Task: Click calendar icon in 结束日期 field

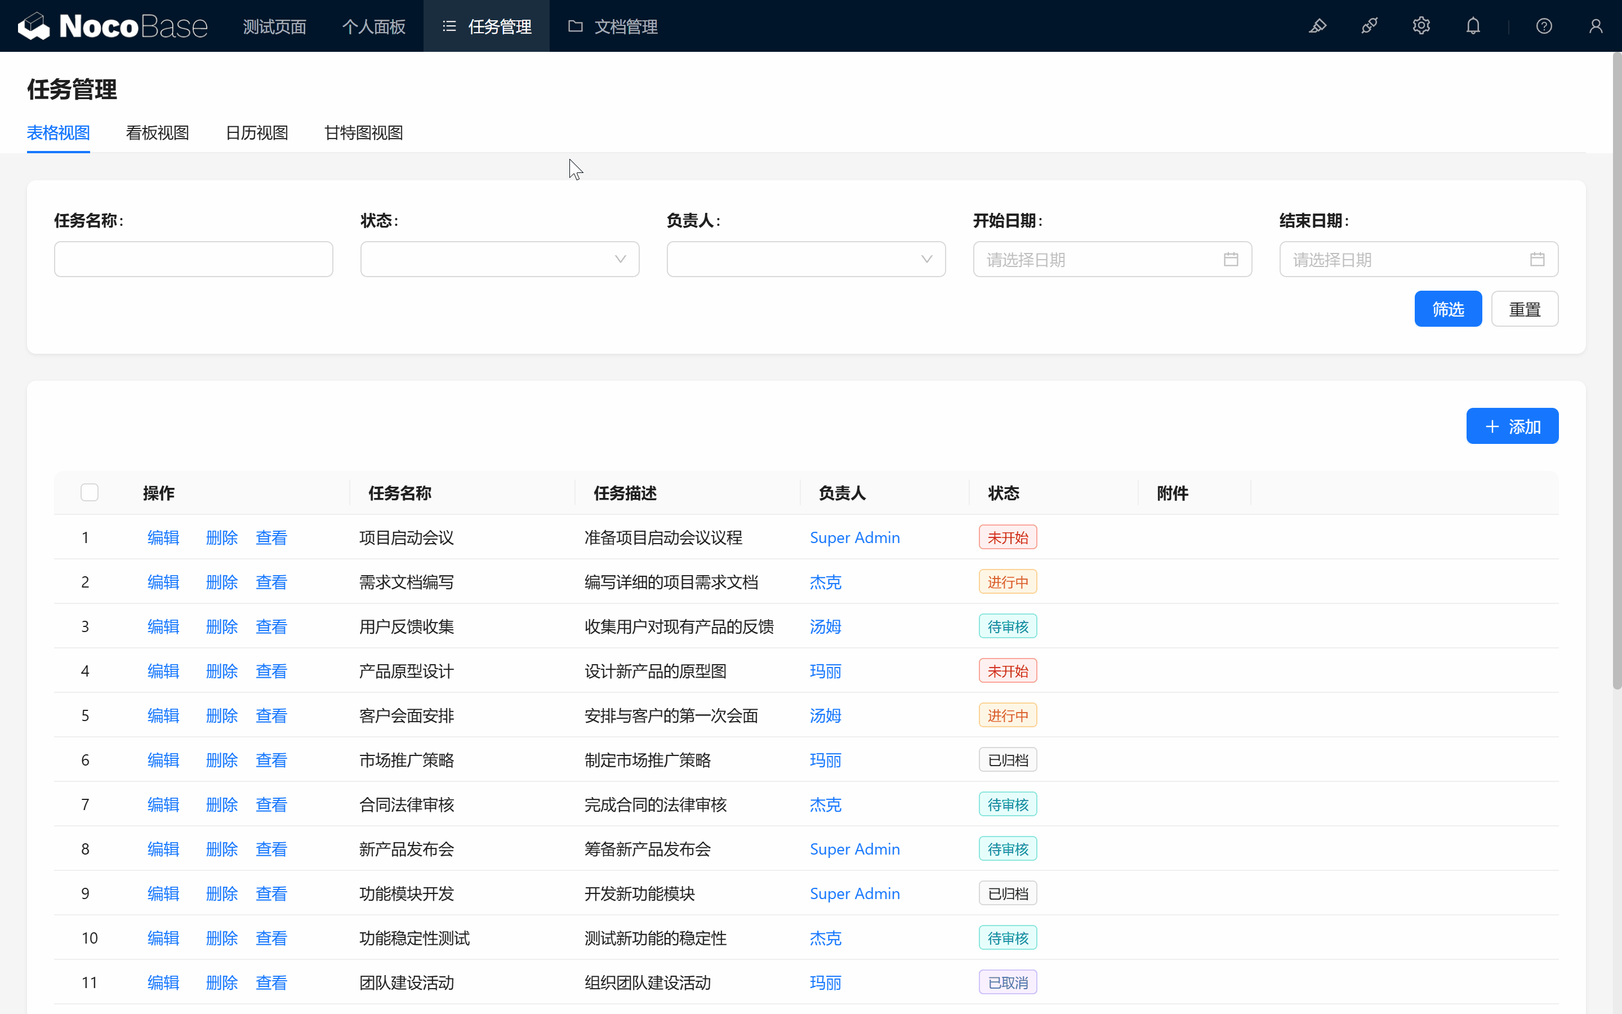Action: click(1537, 260)
